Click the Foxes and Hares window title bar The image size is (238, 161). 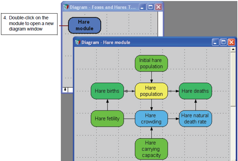[x=112, y=7]
